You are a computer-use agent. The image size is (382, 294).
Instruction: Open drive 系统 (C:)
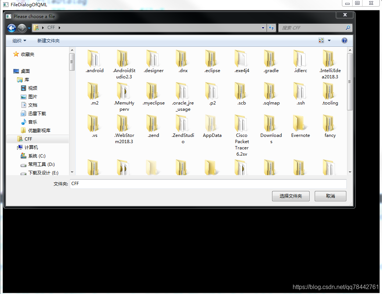[x=33, y=156]
